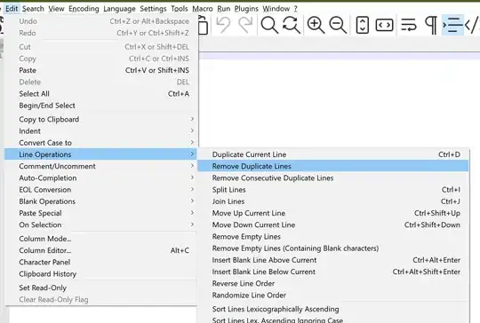Expand the Blank Operations submenu
This screenshot has height=323, width=480.
click(101, 201)
